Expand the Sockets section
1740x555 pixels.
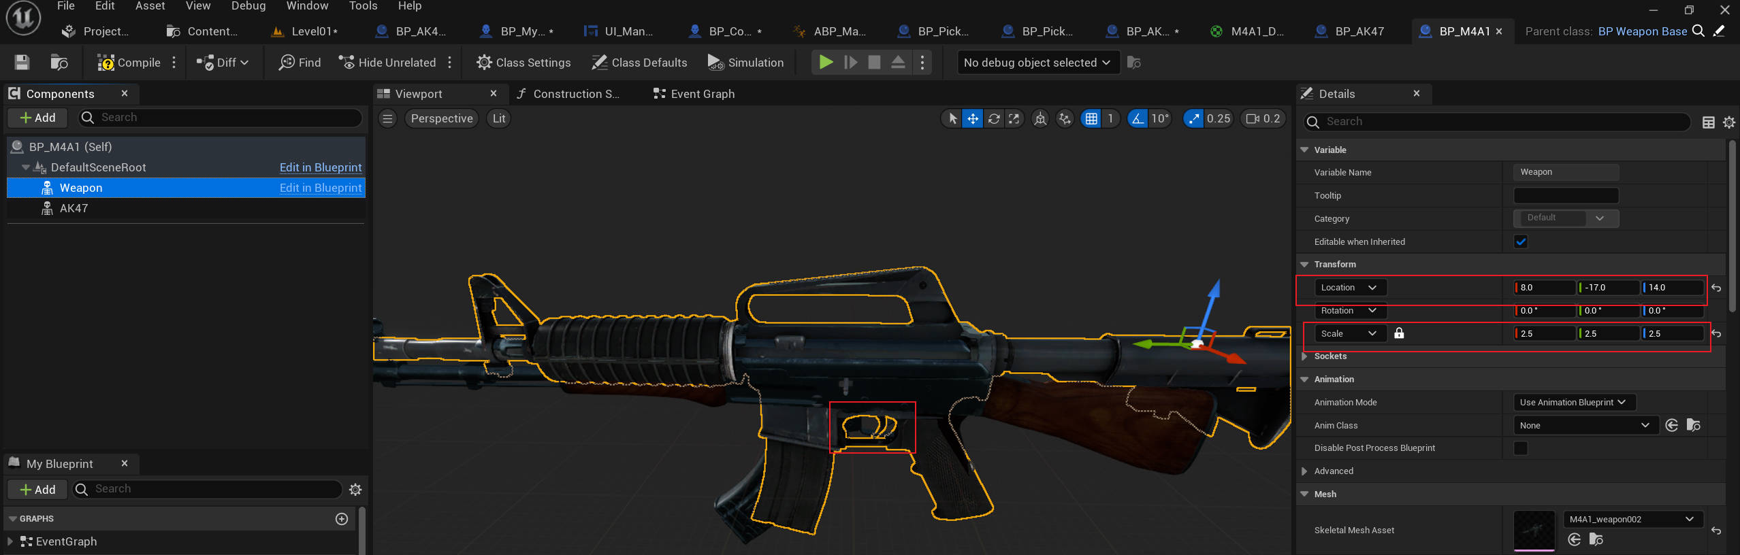click(1304, 356)
